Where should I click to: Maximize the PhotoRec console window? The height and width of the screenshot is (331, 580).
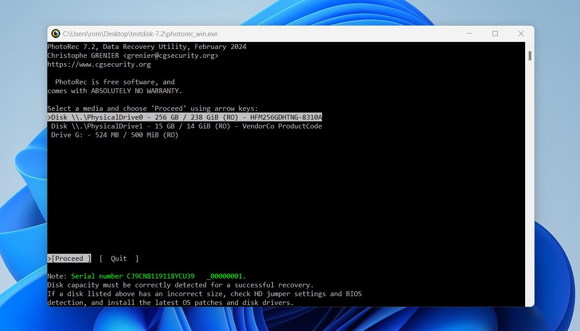click(x=495, y=34)
